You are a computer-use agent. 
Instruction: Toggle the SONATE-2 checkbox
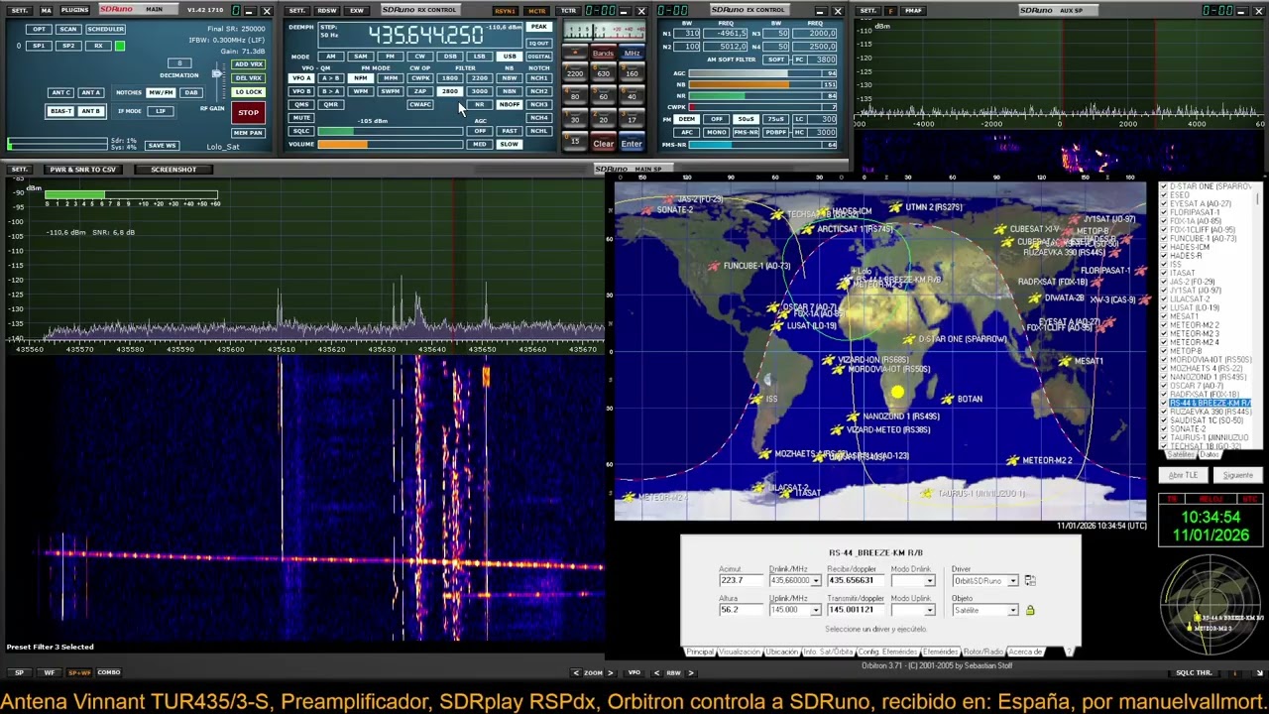point(1165,429)
